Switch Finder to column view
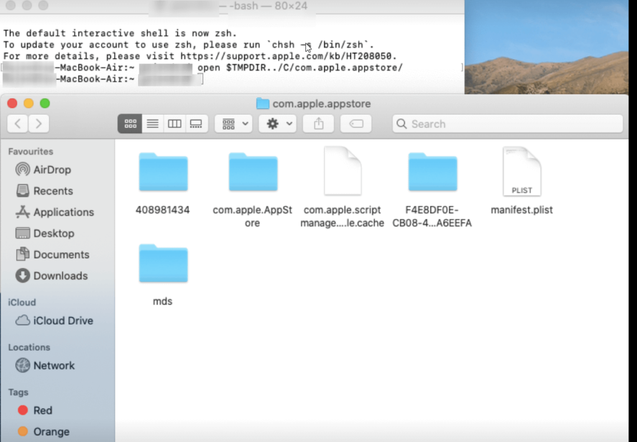The width and height of the screenshot is (637, 442). 174,123
